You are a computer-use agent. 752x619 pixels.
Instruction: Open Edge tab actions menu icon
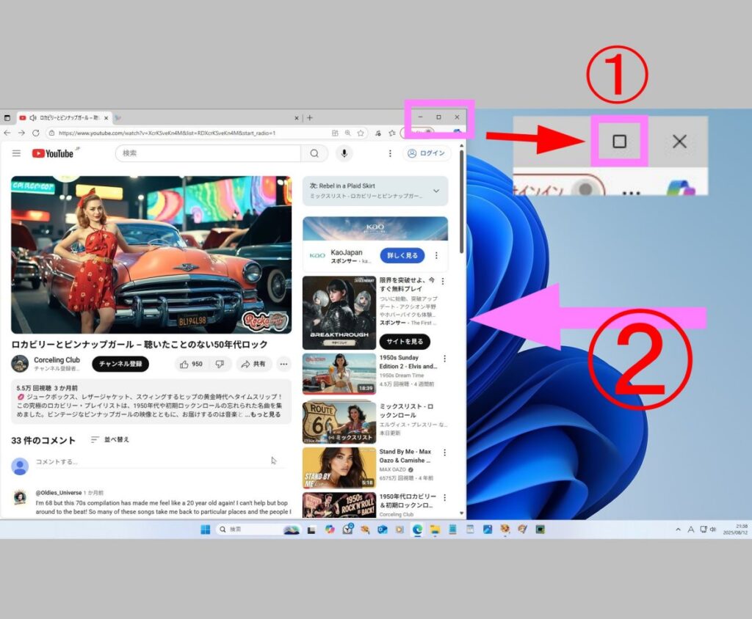(x=7, y=117)
